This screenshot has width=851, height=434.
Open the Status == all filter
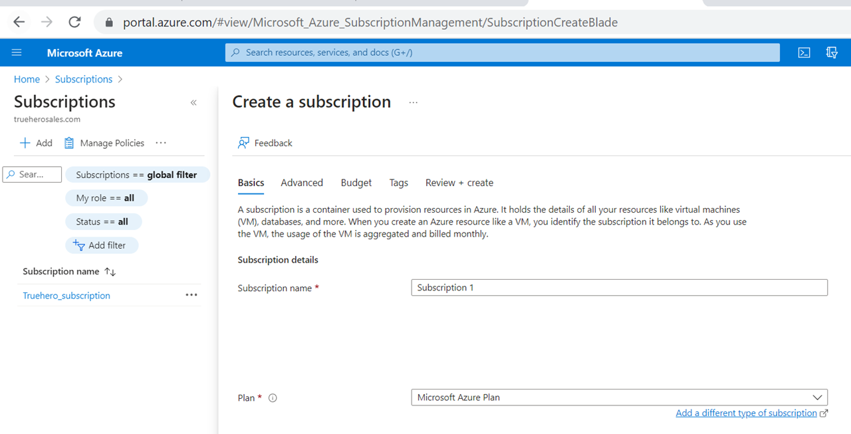[x=102, y=221]
